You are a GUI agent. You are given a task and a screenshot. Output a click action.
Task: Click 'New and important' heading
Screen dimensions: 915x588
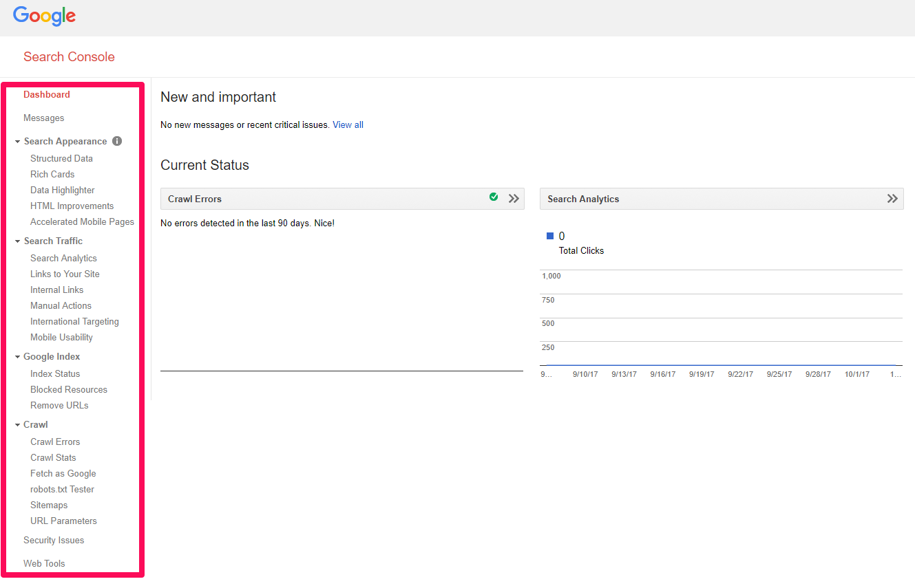pyautogui.click(x=218, y=97)
